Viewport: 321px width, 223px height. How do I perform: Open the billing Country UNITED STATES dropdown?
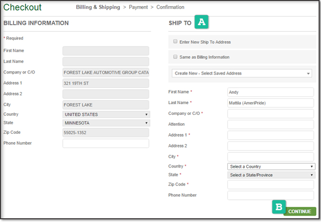tap(106, 115)
